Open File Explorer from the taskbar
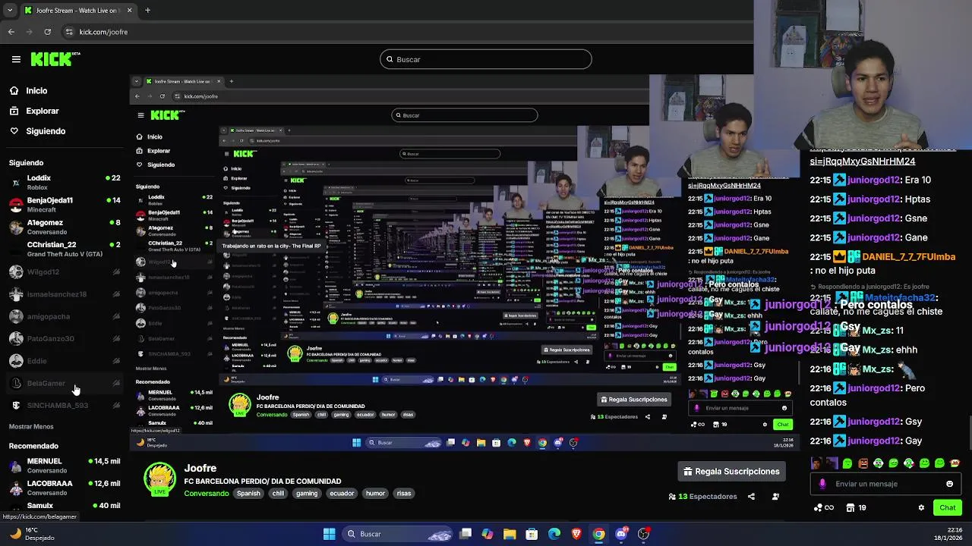This screenshot has height=546, width=972. click(x=510, y=534)
